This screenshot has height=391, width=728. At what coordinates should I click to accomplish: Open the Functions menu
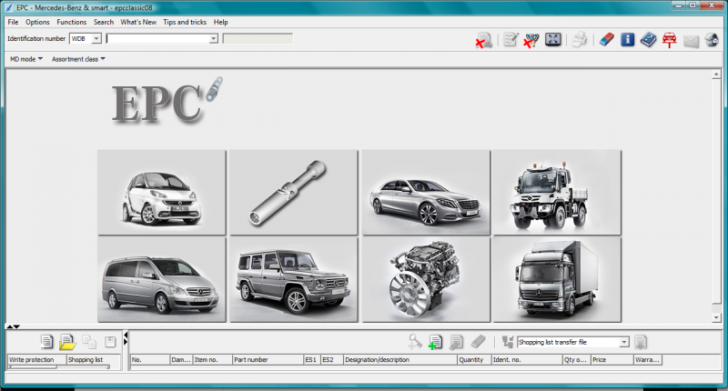click(72, 22)
